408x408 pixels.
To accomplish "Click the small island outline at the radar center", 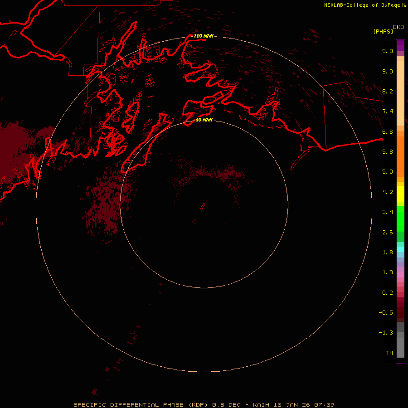I will click(203, 206).
